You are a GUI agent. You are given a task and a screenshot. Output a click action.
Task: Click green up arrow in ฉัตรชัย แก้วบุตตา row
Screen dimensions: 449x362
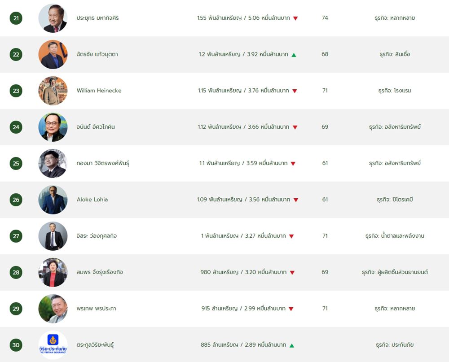click(x=294, y=55)
